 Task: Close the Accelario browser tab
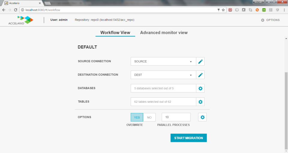(x=40, y=3)
